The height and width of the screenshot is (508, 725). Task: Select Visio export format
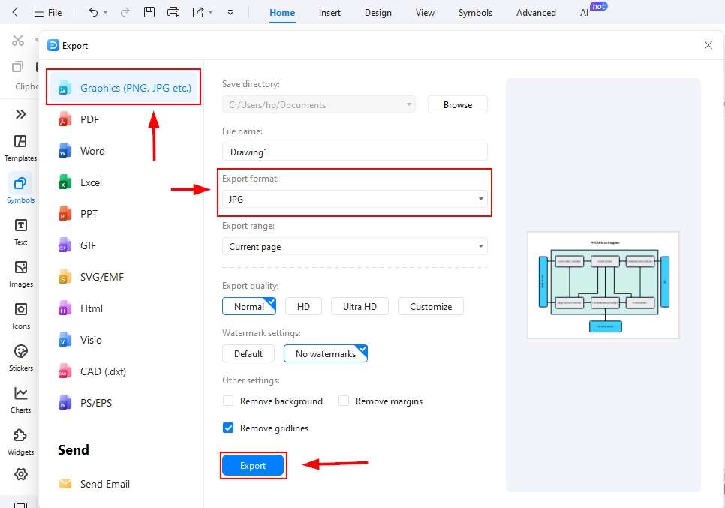pos(91,339)
